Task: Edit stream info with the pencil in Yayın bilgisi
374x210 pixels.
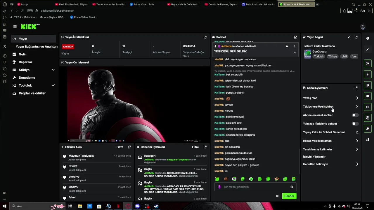Action: [349, 37]
